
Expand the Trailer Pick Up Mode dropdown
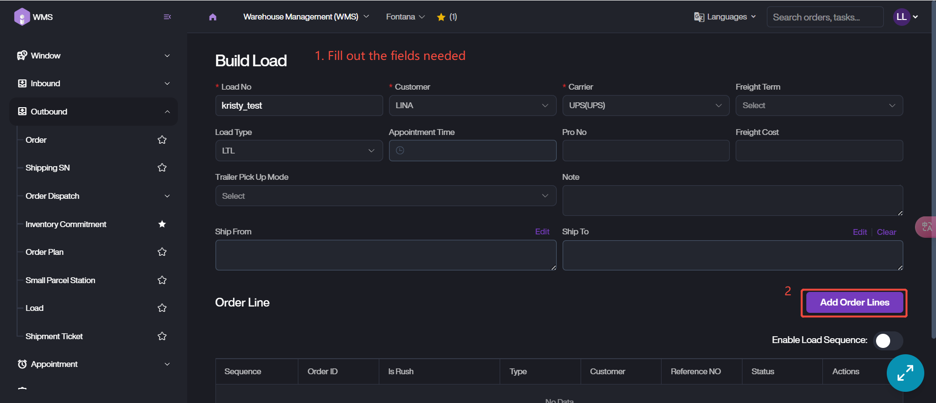click(x=385, y=196)
